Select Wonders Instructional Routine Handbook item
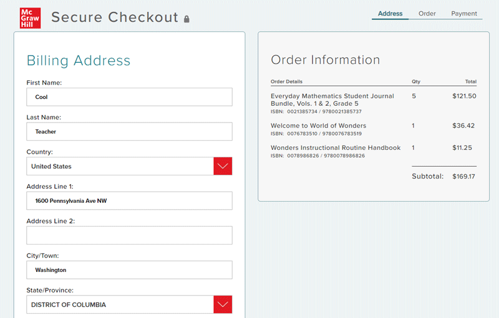Viewport: 499px width, 318px height. click(336, 147)
